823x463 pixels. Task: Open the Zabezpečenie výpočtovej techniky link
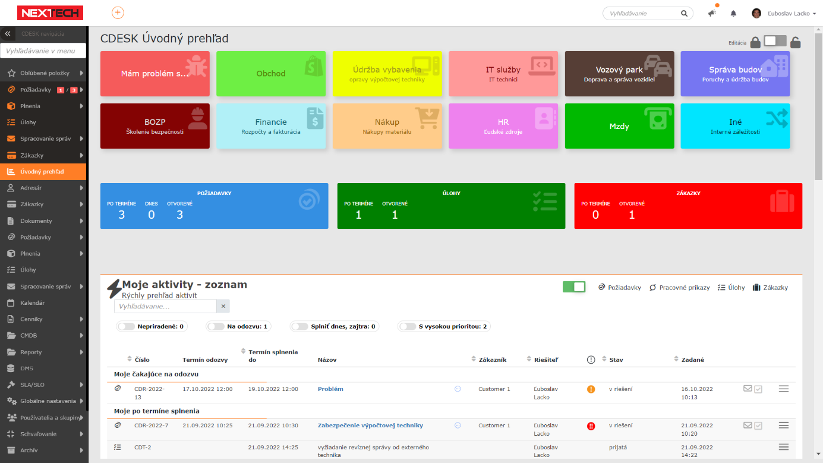(370, 426)
